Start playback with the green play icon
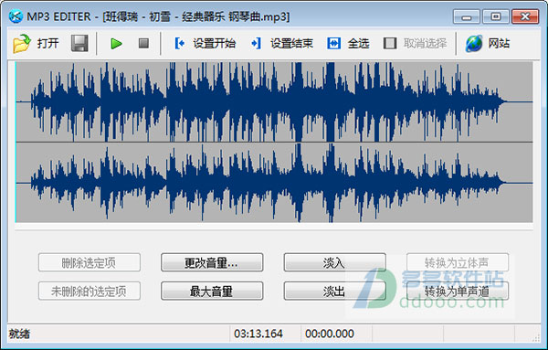 (x=116, y=44)
